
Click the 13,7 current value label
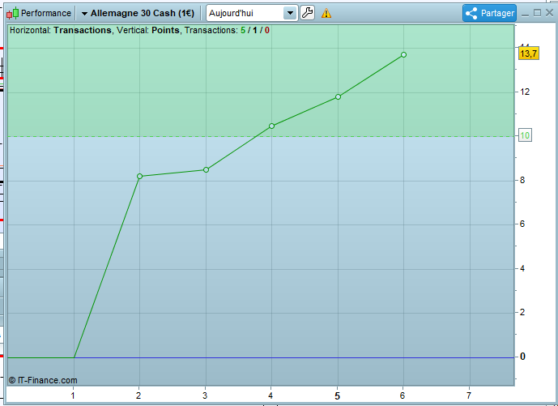coord(529,53)
